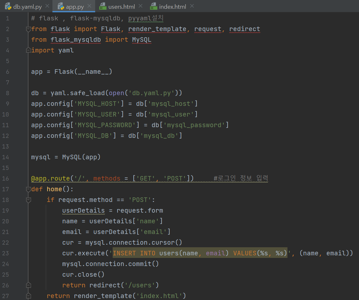Collapse the if request.method block at line 18
This screenshot has height=300, width=359.
(28, 200)
